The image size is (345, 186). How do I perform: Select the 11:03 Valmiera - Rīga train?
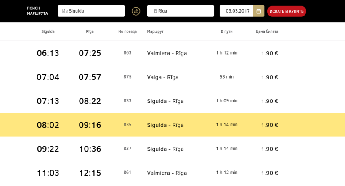pos(167,173)
